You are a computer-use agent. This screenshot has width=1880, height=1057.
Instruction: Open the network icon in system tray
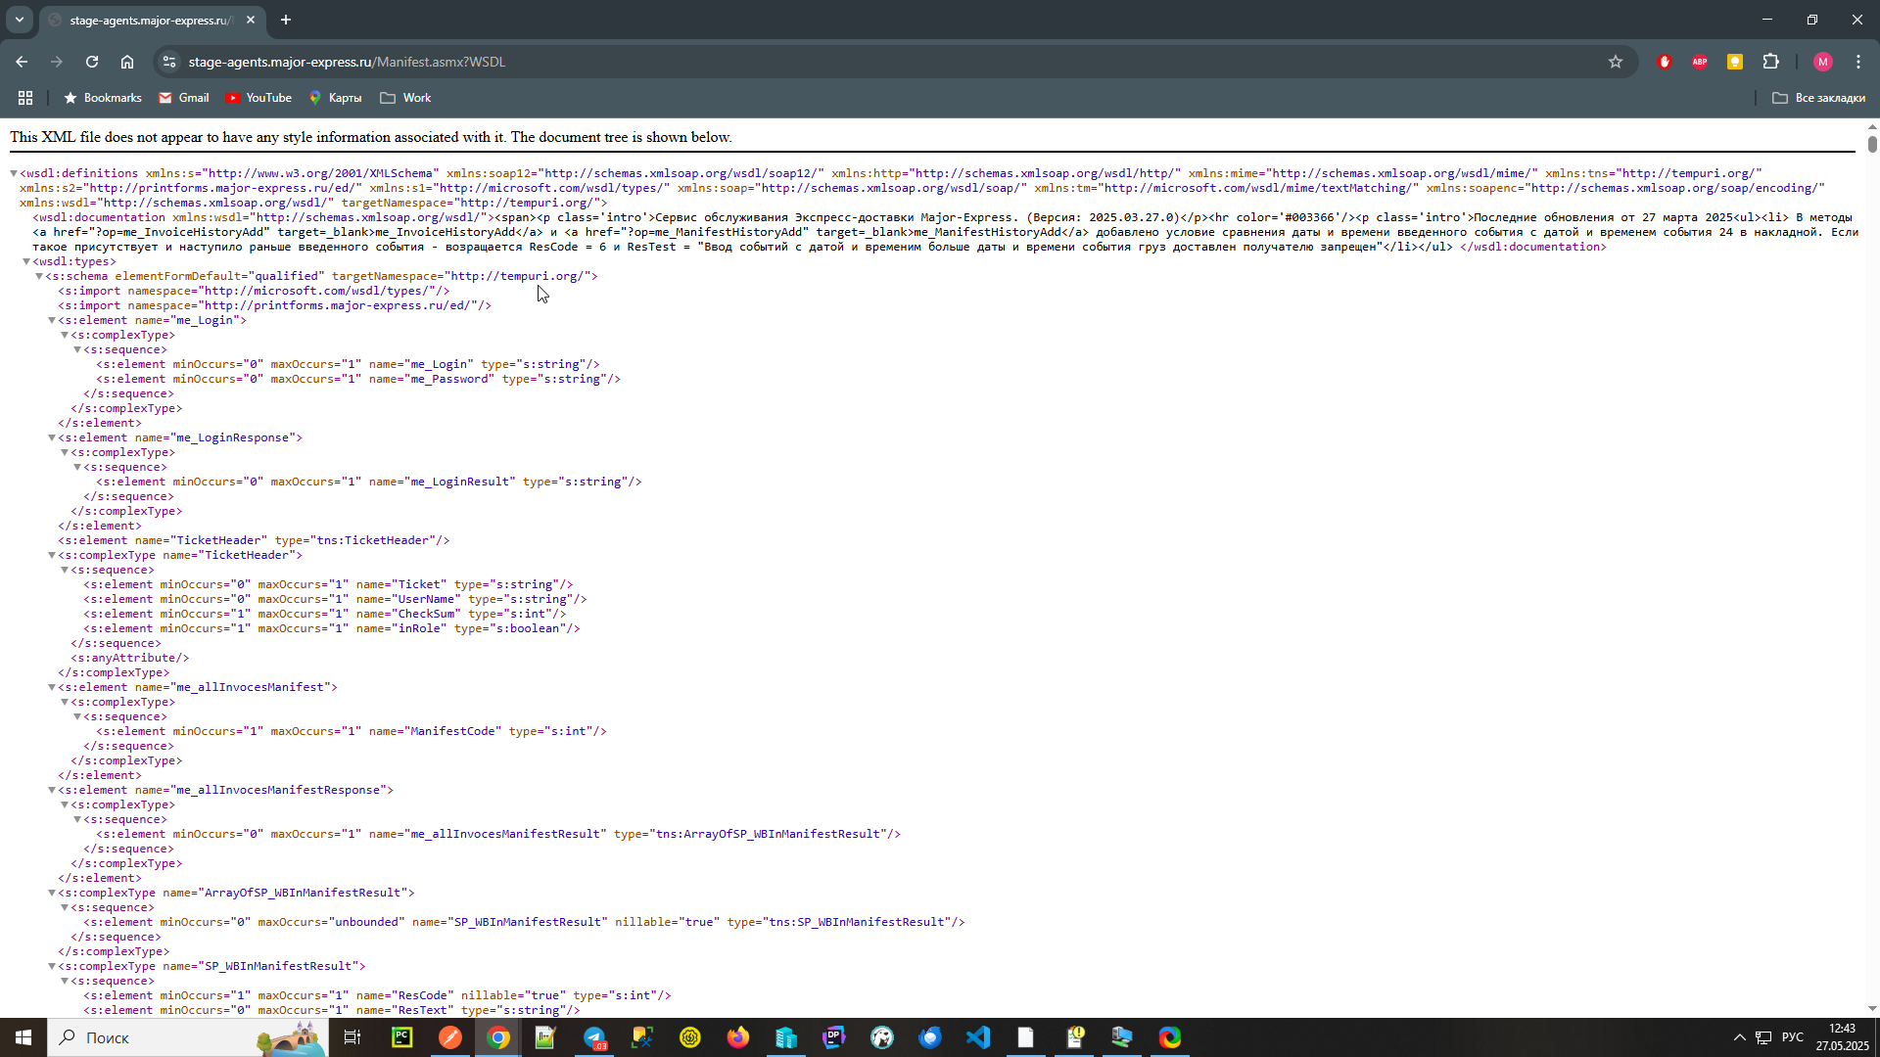pyautogui.click(x=1763, y=1037)
